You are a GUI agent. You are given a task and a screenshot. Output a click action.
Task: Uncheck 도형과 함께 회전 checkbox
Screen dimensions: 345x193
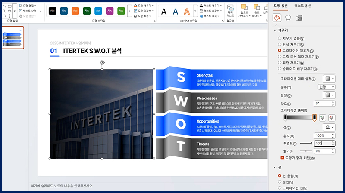(x=282, y=158)
